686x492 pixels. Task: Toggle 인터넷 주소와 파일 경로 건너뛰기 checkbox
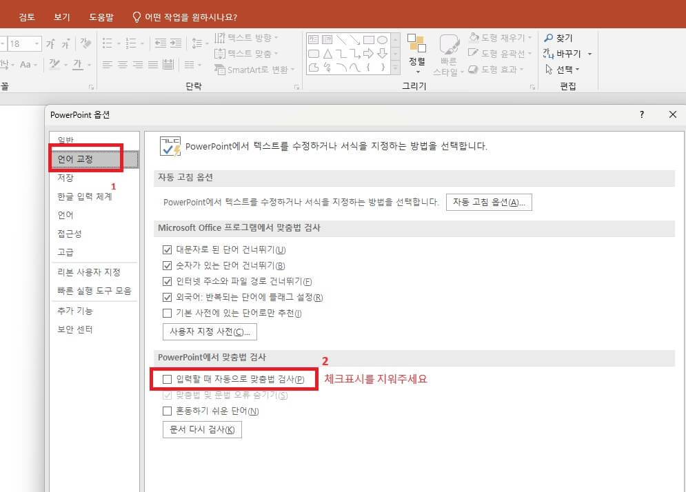(x=167, y=281)
